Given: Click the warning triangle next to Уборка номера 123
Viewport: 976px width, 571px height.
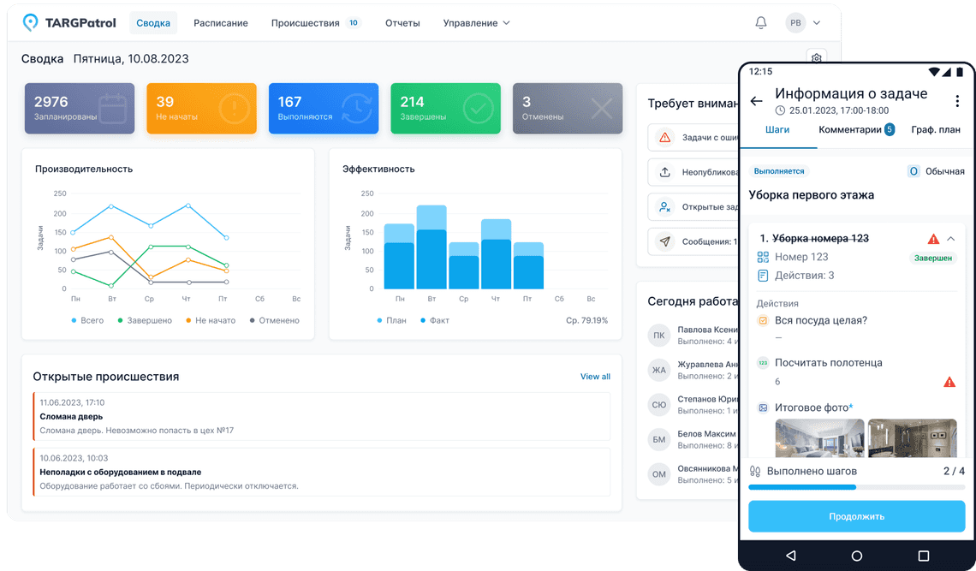Looking at the screenshot, I should pos(933,239).
